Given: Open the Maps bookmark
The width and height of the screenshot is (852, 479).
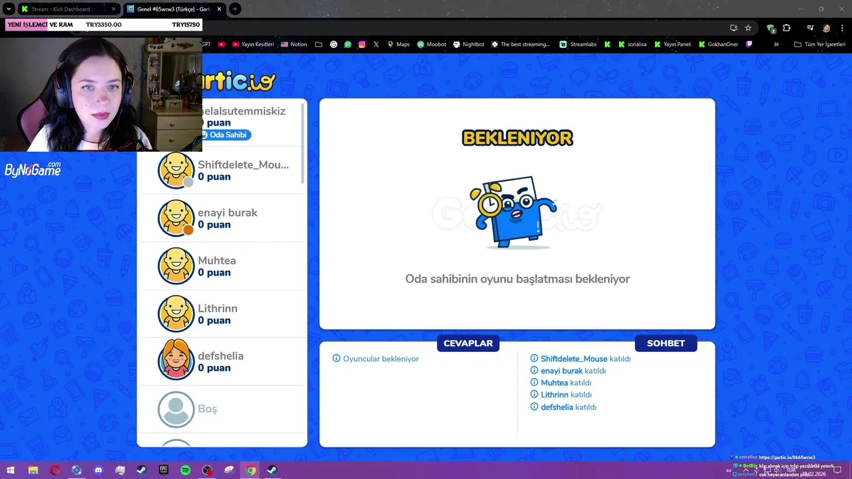Looking at the screenshot, I should click(398, 45).
